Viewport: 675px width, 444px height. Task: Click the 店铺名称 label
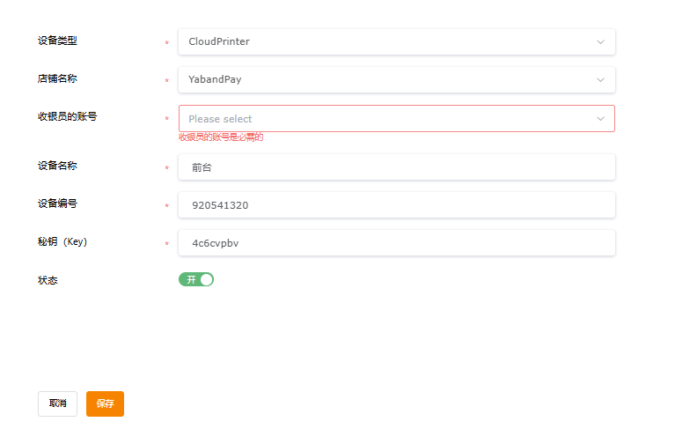click(x=57, y=79)
